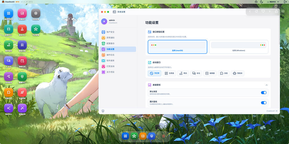289x144 pixels.
Task: Open the GitHub link in the top bar
Action: pos(256,2)
